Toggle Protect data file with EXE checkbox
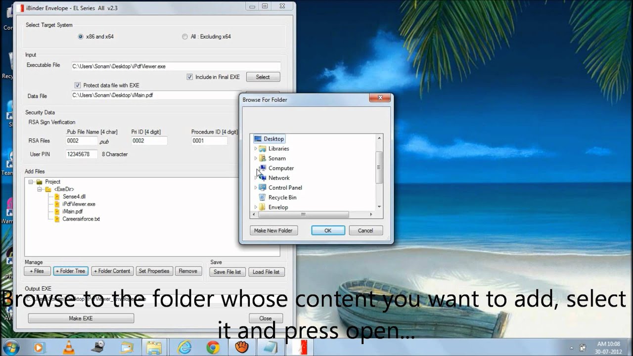This screenshot has width=633, height=356. tap(77, 85)
